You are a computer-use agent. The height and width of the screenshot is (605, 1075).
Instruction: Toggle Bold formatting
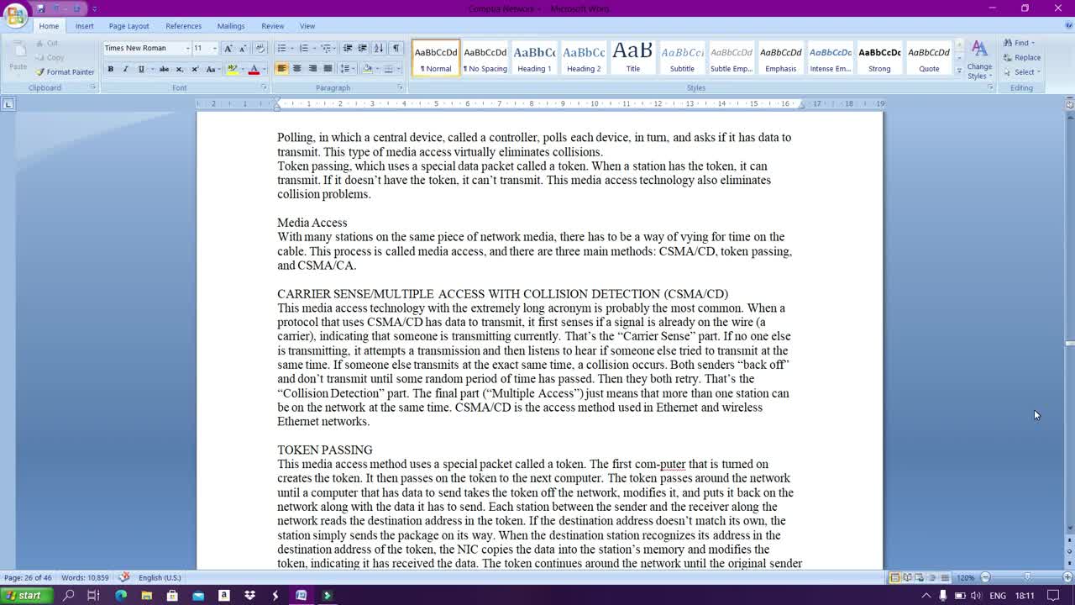[x=110, y=69]
